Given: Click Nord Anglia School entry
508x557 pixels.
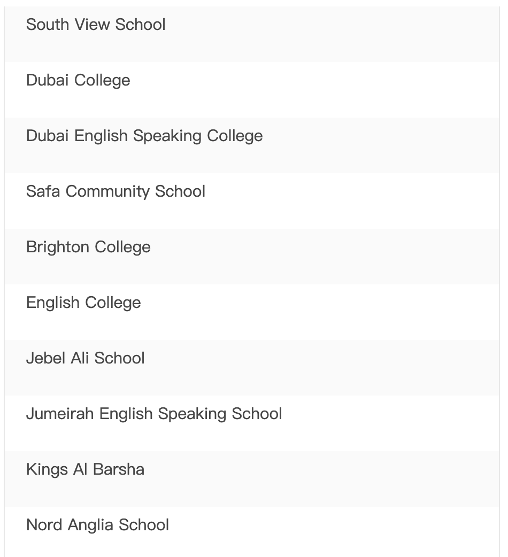Looking at the screenshot, I should click(97, 525).
